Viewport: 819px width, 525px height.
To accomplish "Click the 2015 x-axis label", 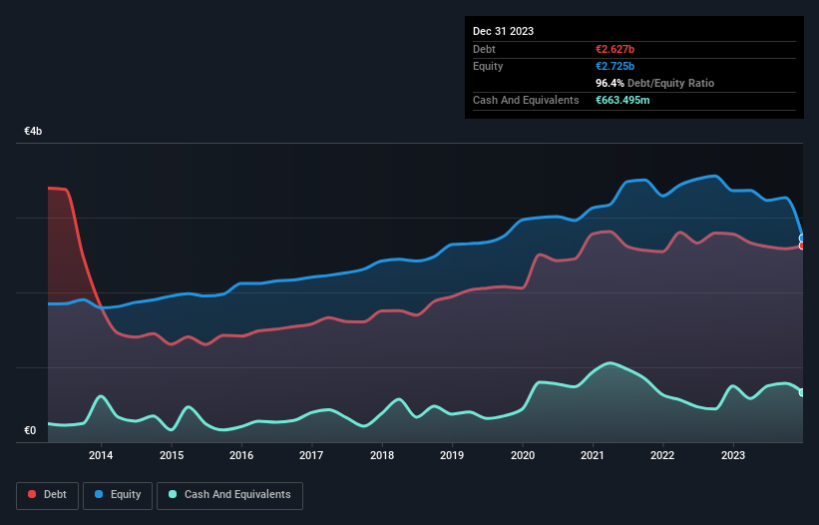I will point(172,455).
